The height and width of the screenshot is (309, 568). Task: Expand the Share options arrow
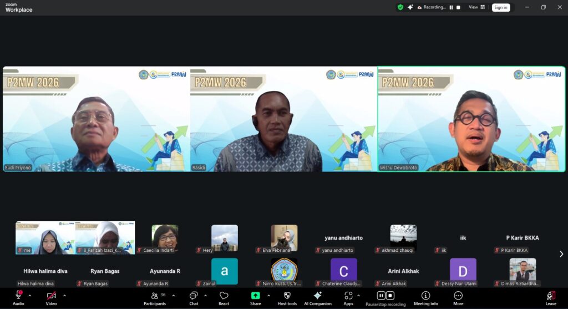point(268,295)
